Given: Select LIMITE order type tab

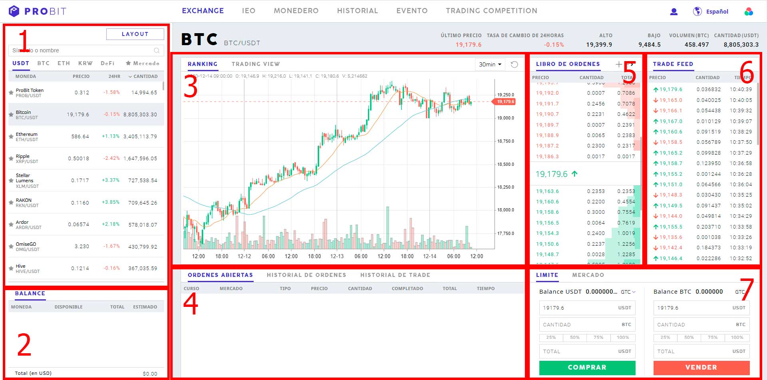Looking at the screenshot, I should coord(547,275).
